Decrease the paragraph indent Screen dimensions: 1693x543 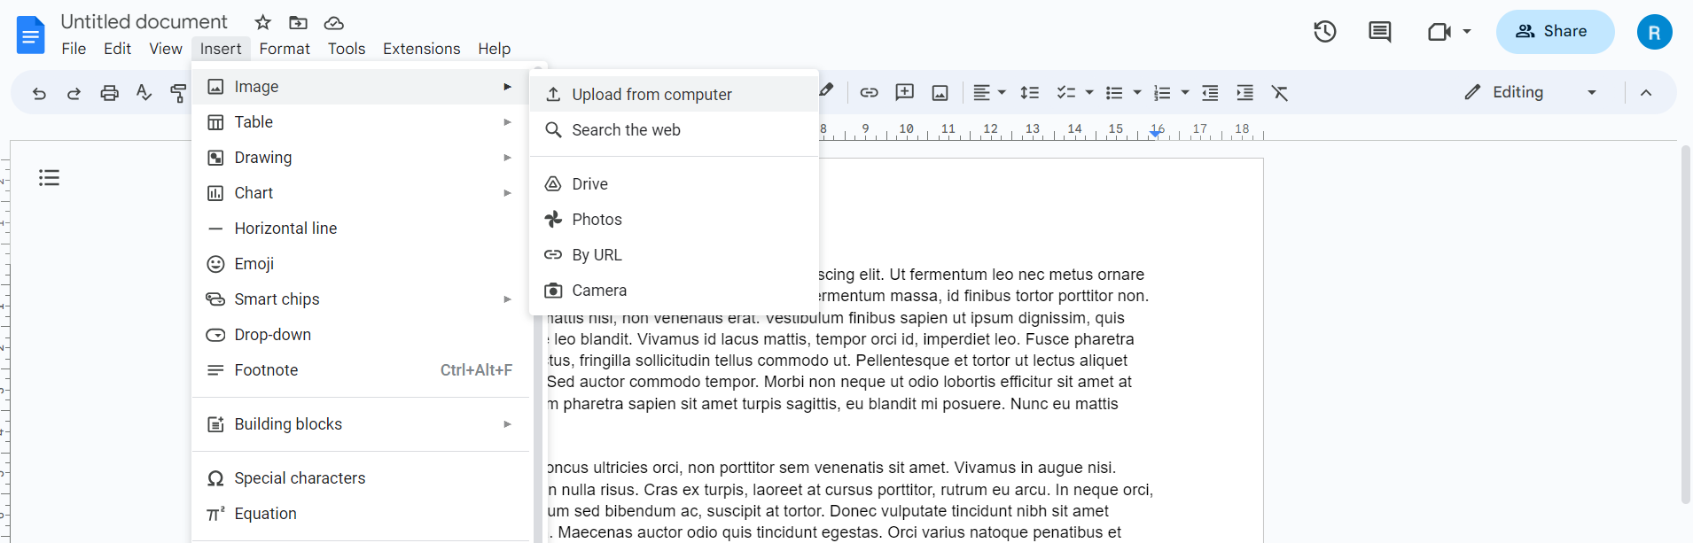tap(1210, 93)
